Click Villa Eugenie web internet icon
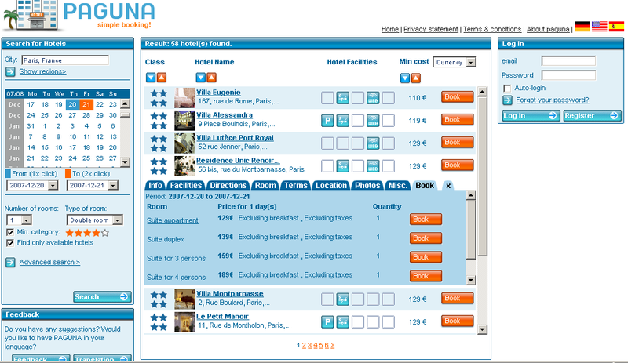Image resolution: width=628 pixels, height=363 pixels. click(x=374, y=98)
